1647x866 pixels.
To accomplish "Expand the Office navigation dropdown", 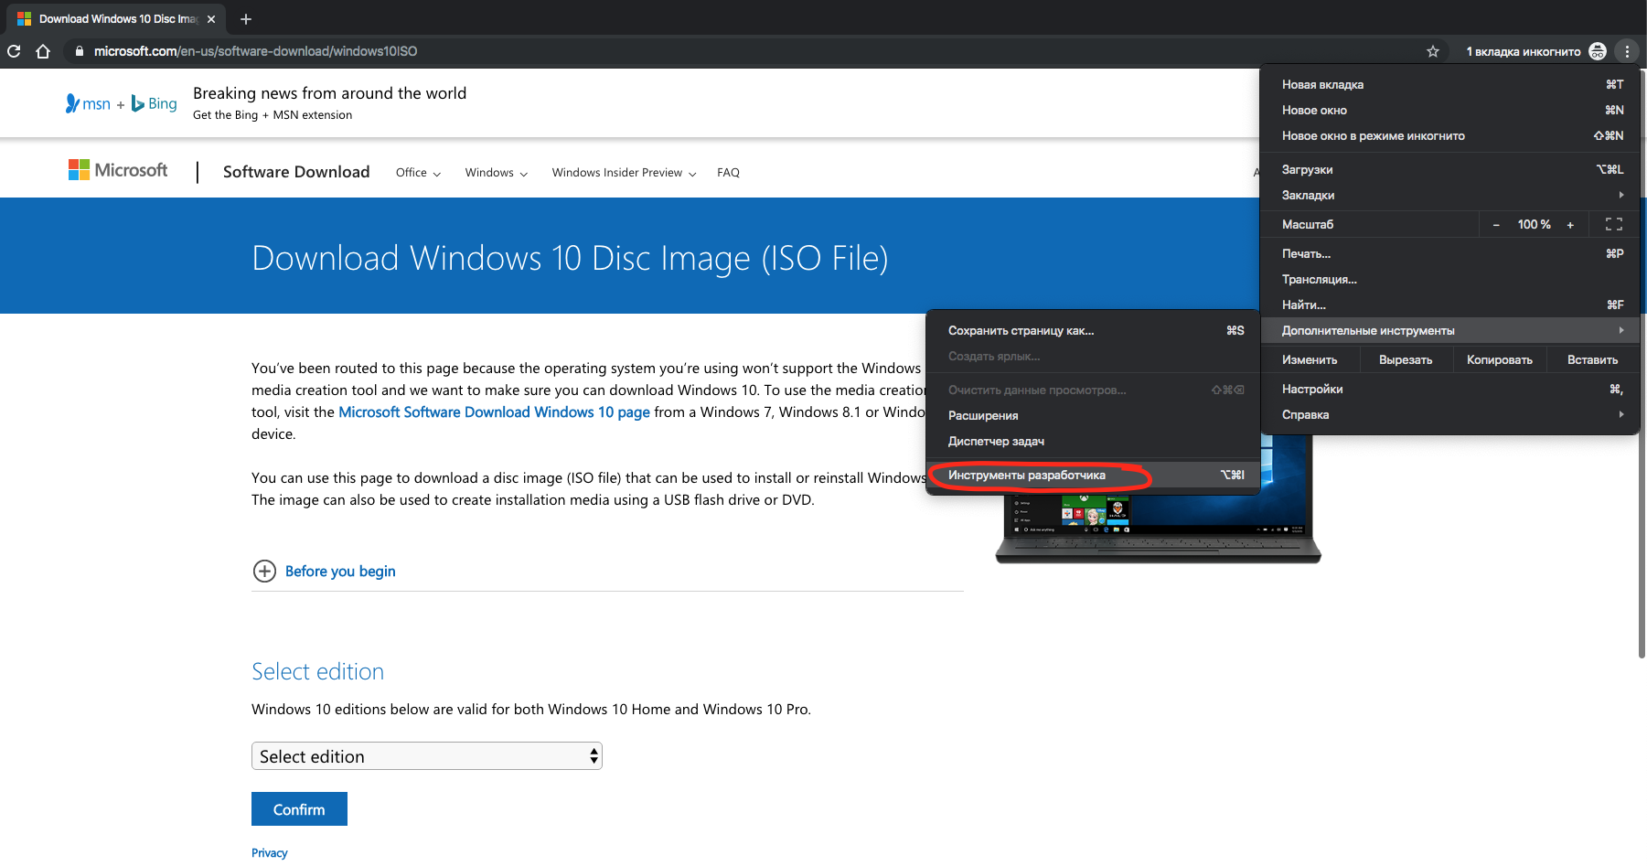I will [x=418, y=173].
